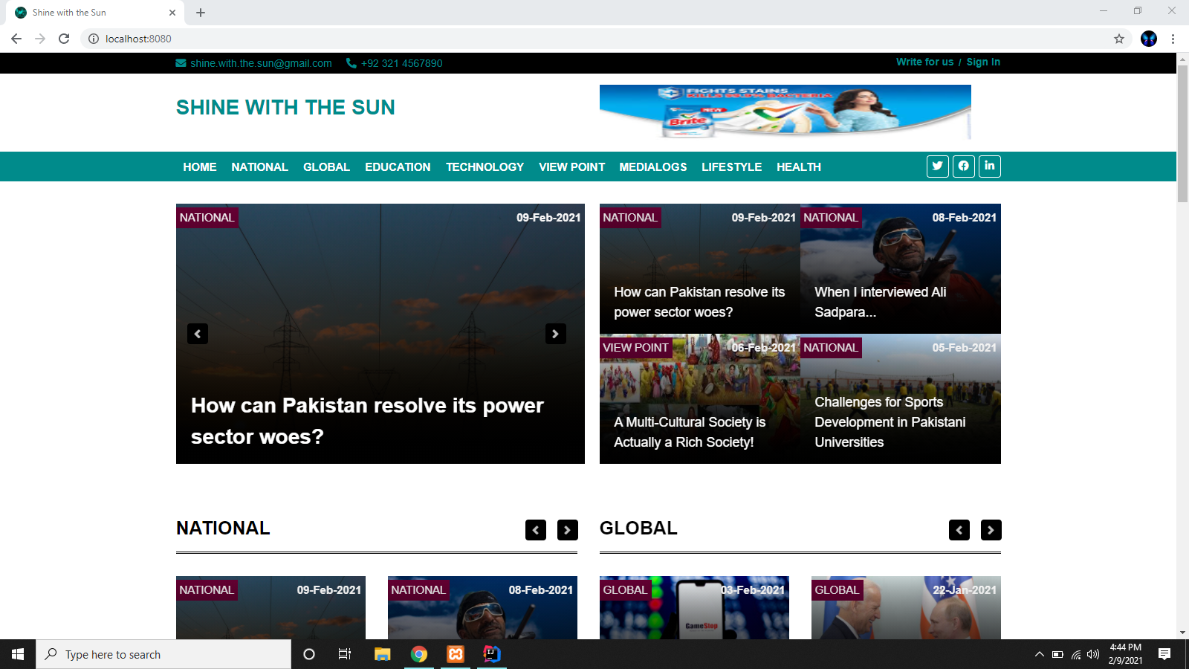Click the Sign In link
The image size is (1189, 669).
point(983,62)
